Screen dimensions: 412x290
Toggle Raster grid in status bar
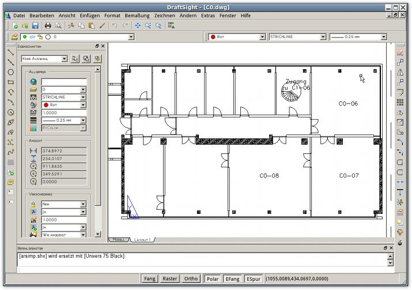pyautogui.click(x=170, y=278)
